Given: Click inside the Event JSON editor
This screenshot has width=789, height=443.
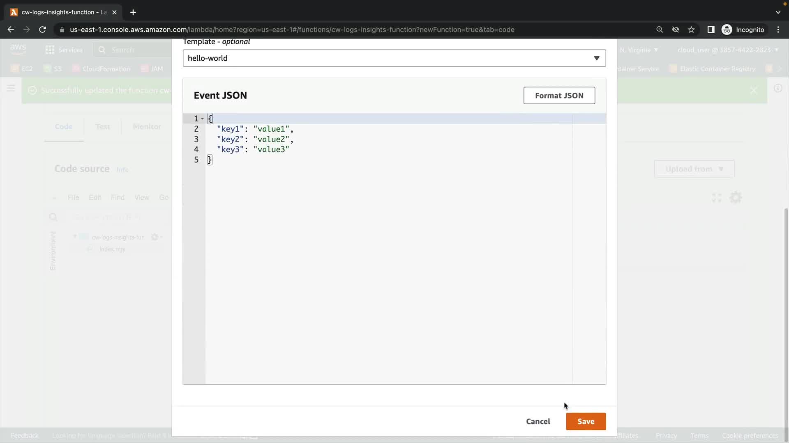Looking at the screenshot, I should 386,246.
